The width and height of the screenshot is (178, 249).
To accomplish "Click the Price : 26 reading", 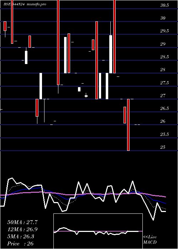I will click(x=20, y=244).
